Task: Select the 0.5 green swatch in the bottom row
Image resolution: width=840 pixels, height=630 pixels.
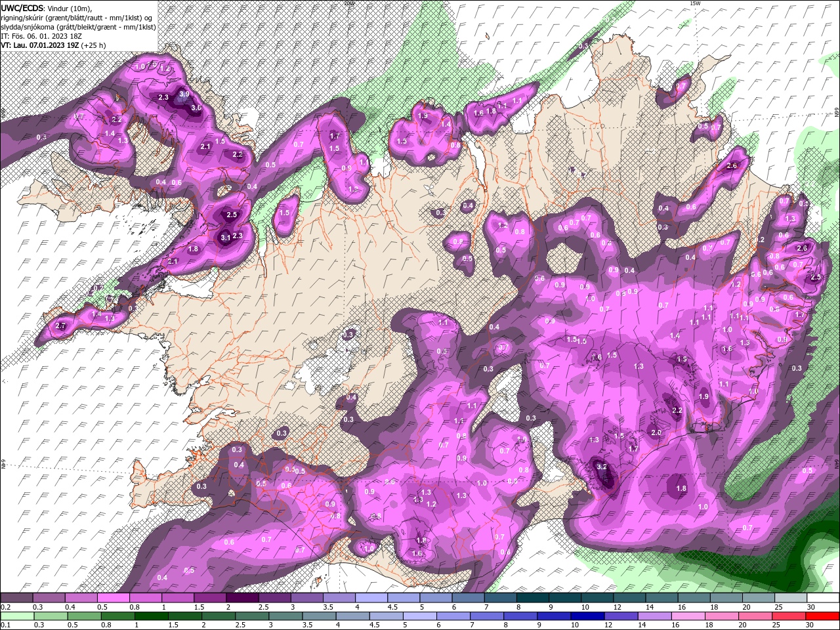Action: pyautogui.click(x=84, y=616)
